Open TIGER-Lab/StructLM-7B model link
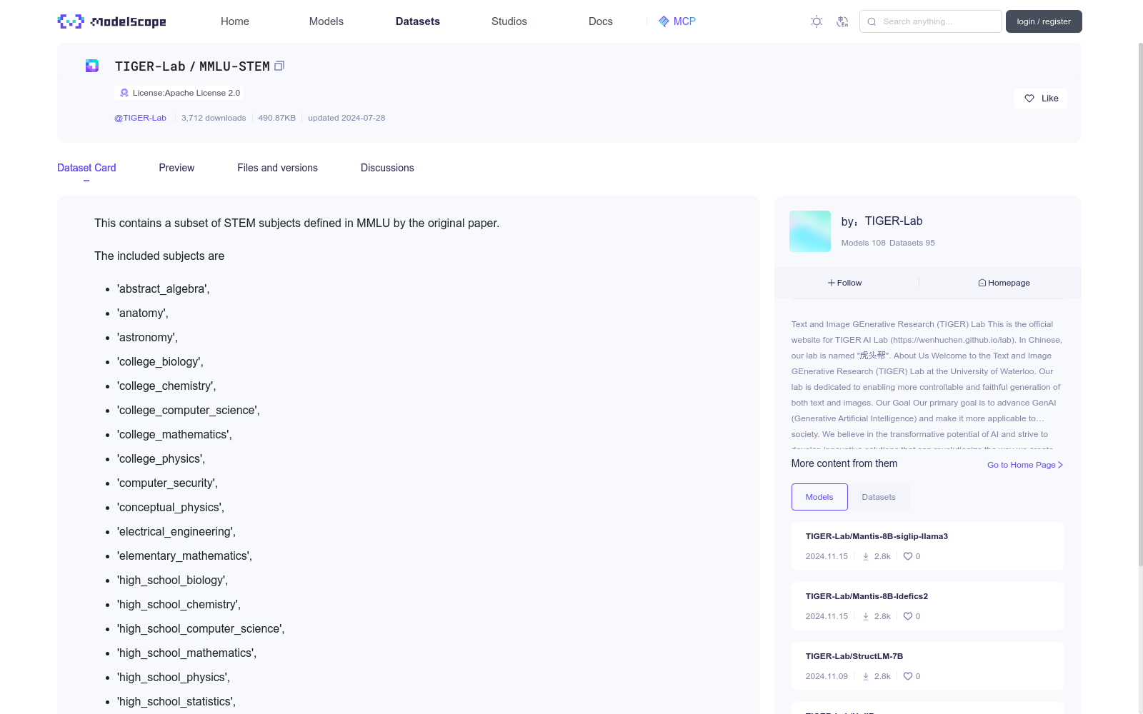The image size is (1143, 714). click(x=854, y=656)
